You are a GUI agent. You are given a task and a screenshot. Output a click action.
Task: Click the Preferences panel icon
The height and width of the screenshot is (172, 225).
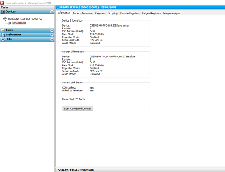3,35
